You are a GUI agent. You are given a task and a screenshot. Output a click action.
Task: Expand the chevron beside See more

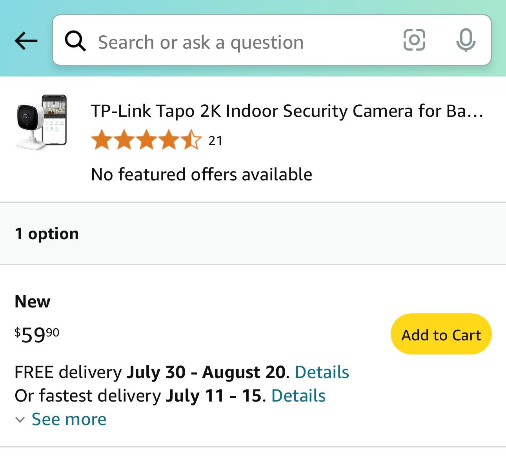20,420
